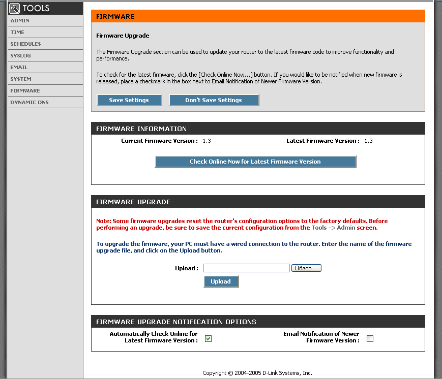Click the Save Settings button

click(129, 100)
